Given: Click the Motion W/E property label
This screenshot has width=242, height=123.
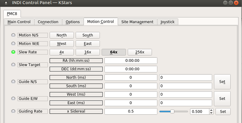Looking at the screenshot, I should (x=33, y=44).
